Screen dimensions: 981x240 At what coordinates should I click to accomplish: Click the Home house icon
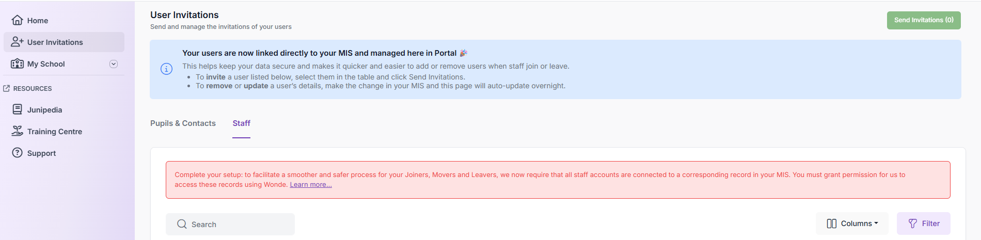point(17,20)
